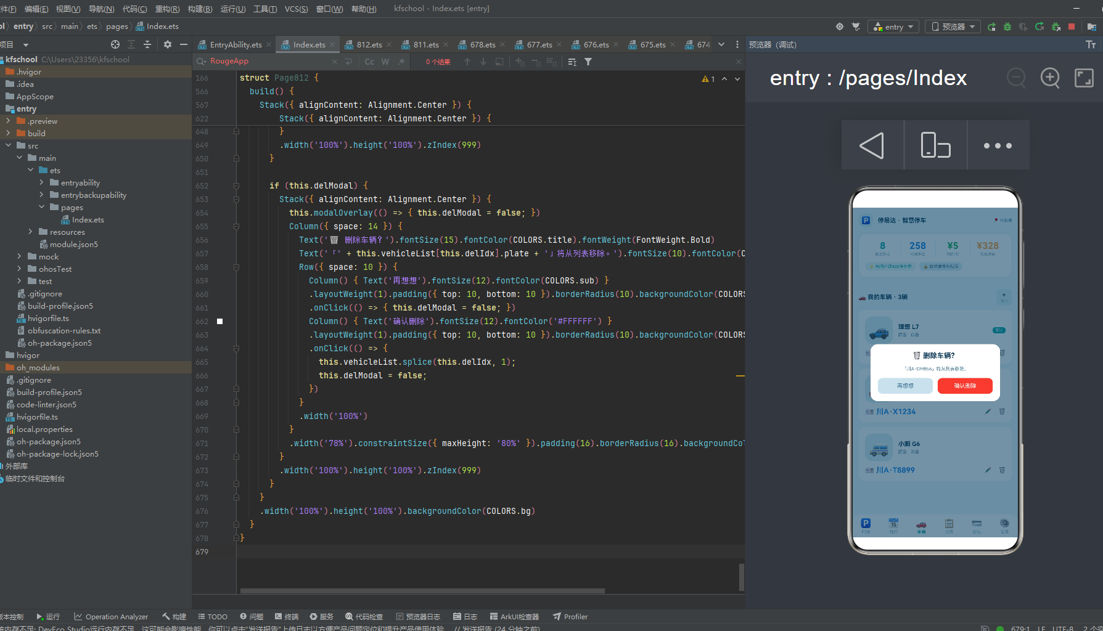This screenshot has height=631, width=1103.
Task: Click the Apply hot reload icon
Action: point(1039,26)
